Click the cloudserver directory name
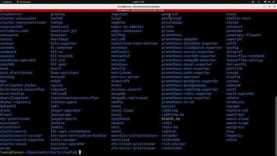This screenshot has height=156, width=277. pyautogui.click(x=11, y=14)
